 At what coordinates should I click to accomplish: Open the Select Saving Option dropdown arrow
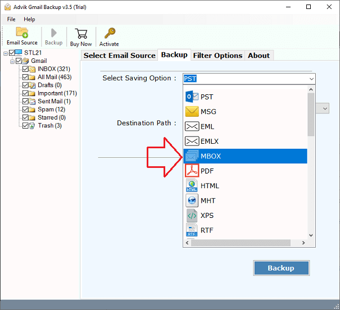tap(311, 79)
